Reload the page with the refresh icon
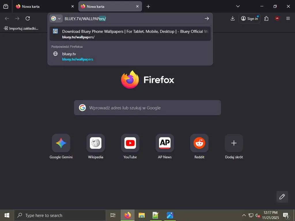Screen dimensions: 295x221 (28, 18)
